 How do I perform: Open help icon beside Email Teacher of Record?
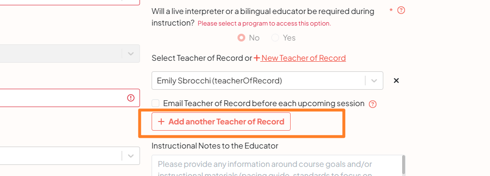(x=373, y=104)
